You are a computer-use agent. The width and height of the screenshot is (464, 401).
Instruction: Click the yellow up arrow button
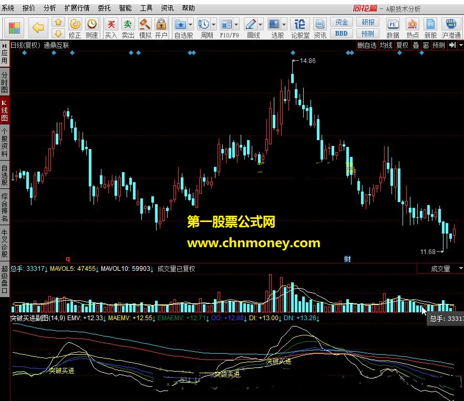click(x=58, y=22)
